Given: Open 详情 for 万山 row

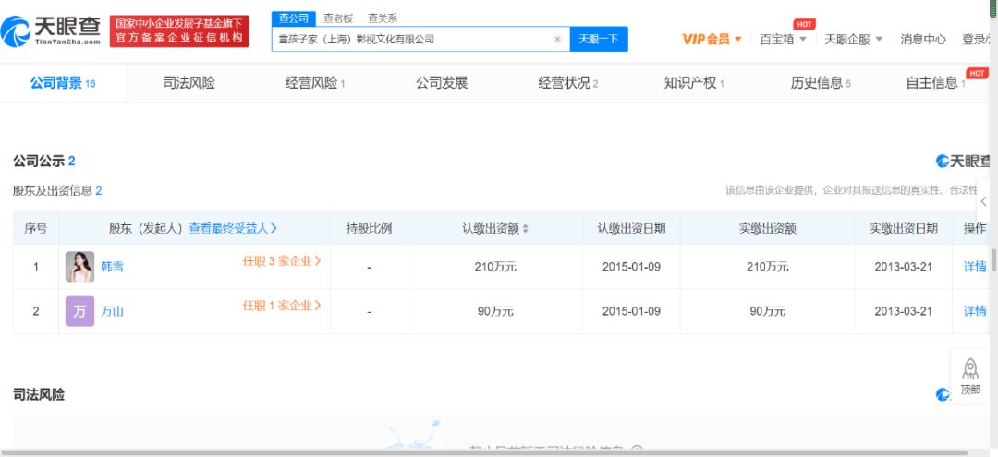Looking at the screenshot, I should (x=975, y=311).
